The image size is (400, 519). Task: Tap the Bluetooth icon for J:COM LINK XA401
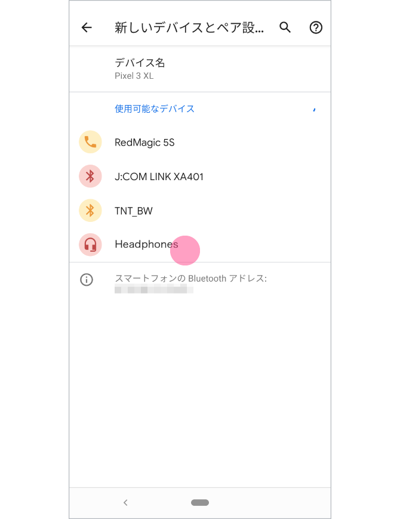point(90,176)
